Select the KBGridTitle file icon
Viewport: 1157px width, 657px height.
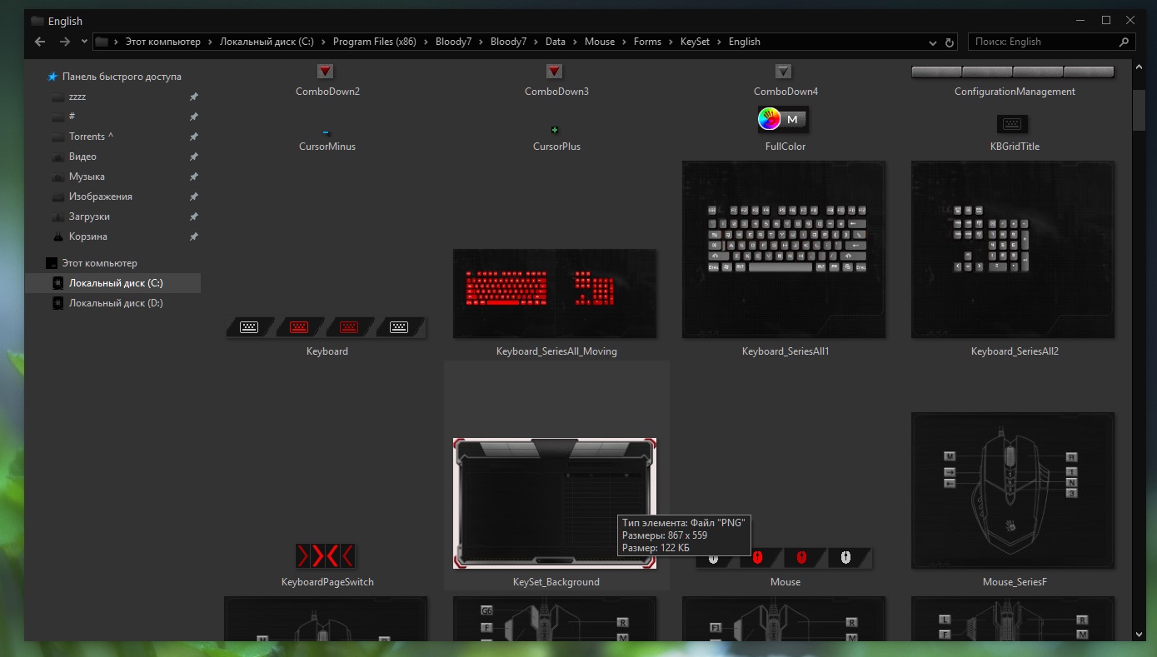tap(1012, 123)
